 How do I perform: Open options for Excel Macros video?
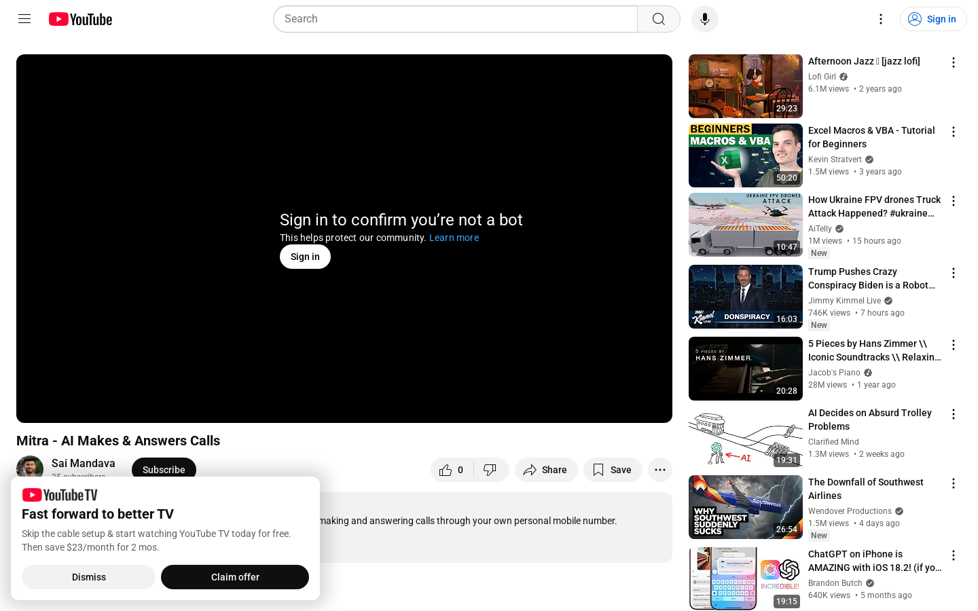pyautogui.click(x=953, y=132)
